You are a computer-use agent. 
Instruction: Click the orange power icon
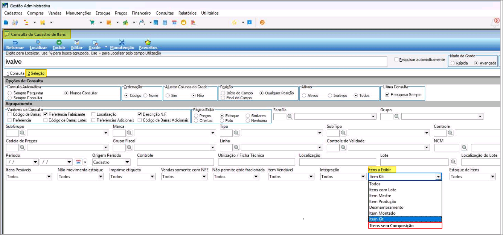[262, 23]
